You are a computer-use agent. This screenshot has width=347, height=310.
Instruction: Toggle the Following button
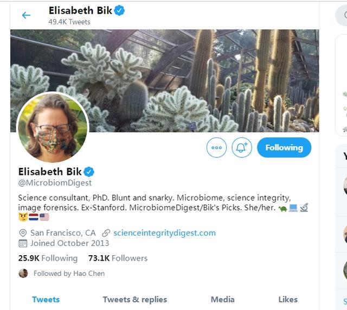click(284, 147)
